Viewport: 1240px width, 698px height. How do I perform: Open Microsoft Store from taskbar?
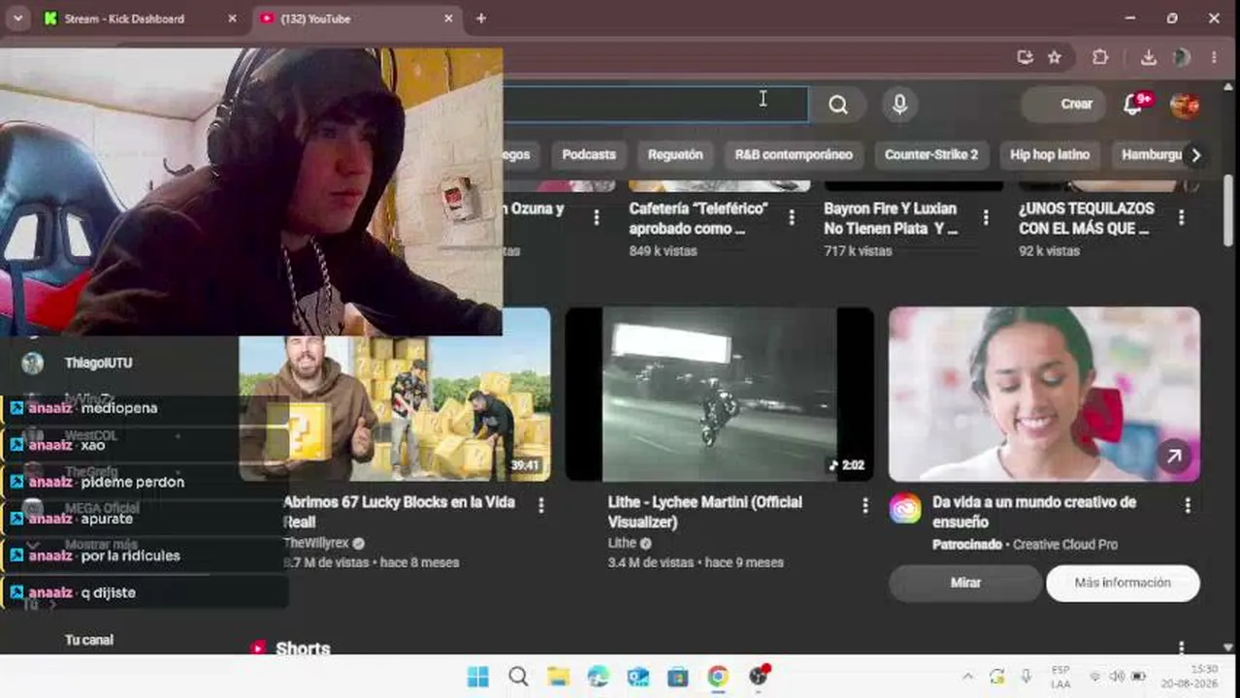677,677
